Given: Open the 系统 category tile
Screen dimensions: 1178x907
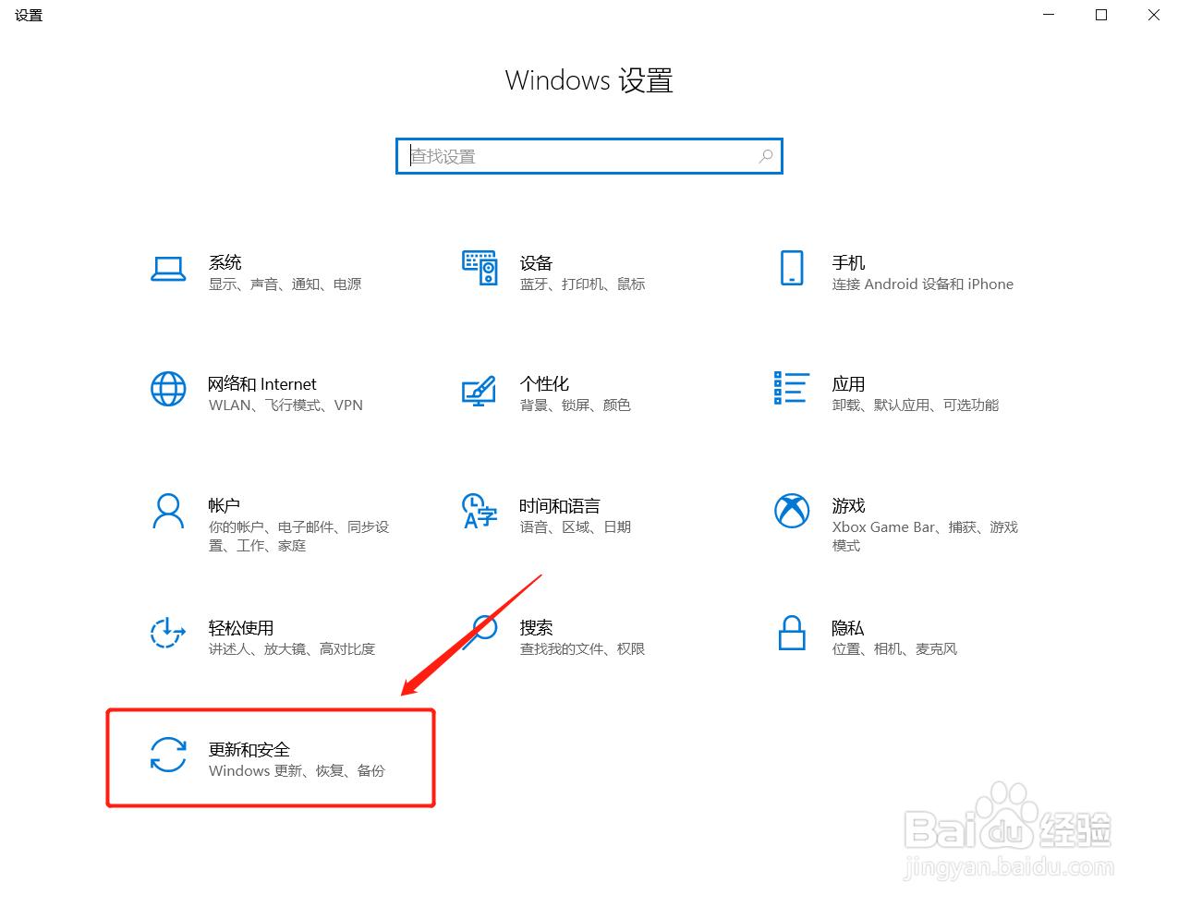Looking at the screenshot, I should point(259,270).
